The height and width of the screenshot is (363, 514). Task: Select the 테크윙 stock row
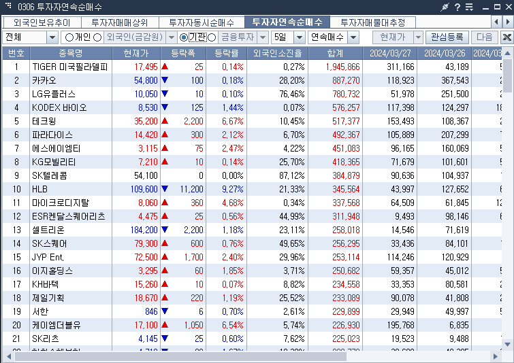tap(252, 121)
